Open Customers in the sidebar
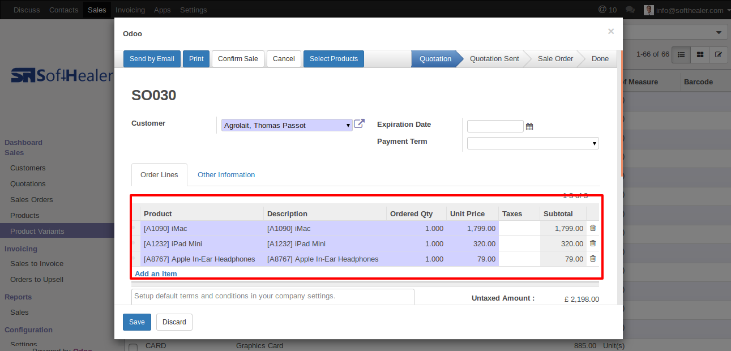The image size is (731, 351). point(28,168)
